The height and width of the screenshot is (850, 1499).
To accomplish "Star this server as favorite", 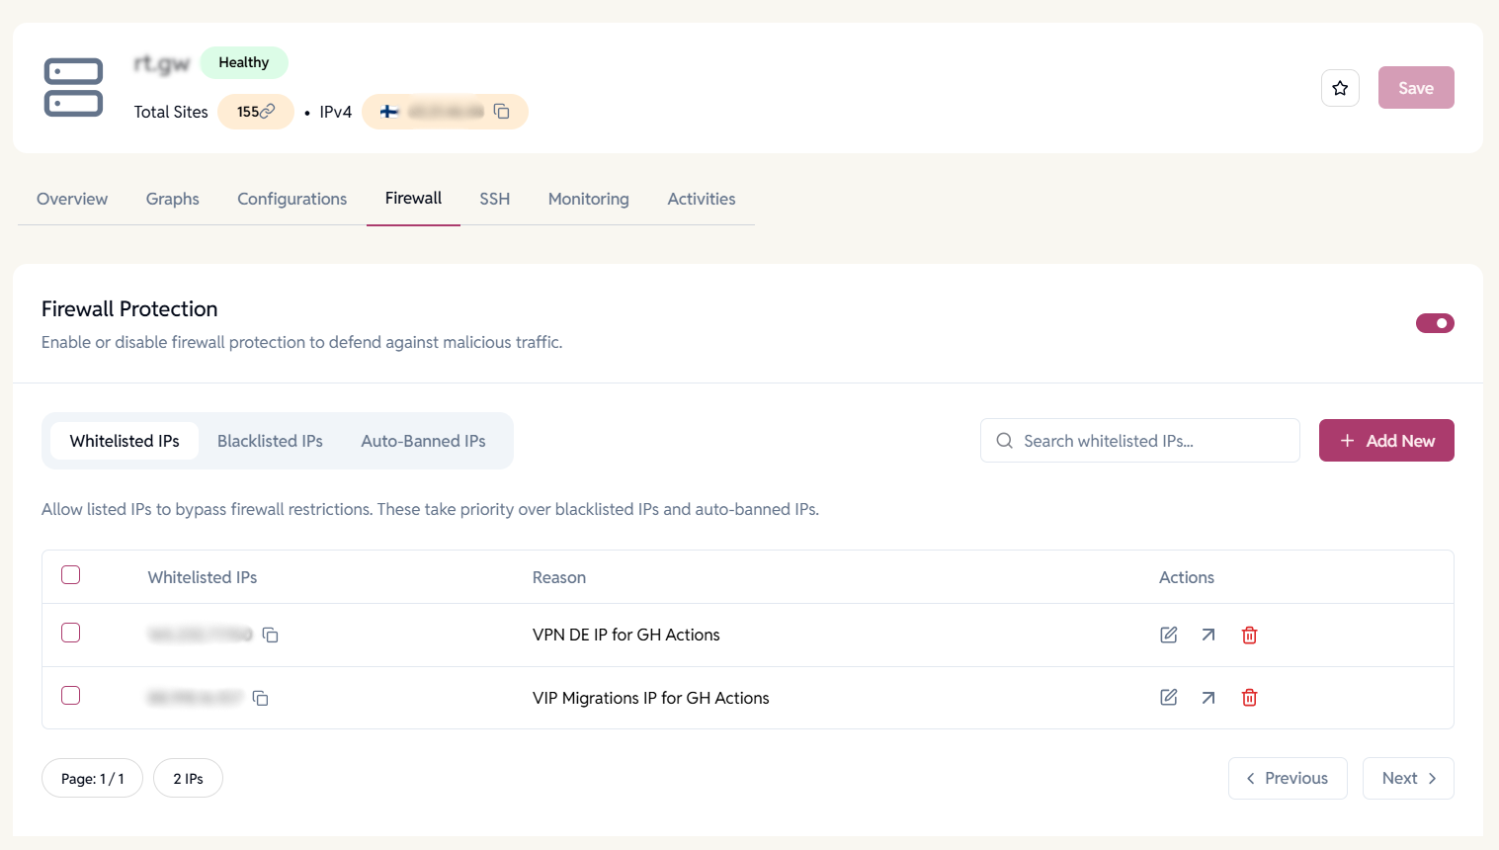I will 1340,88.
